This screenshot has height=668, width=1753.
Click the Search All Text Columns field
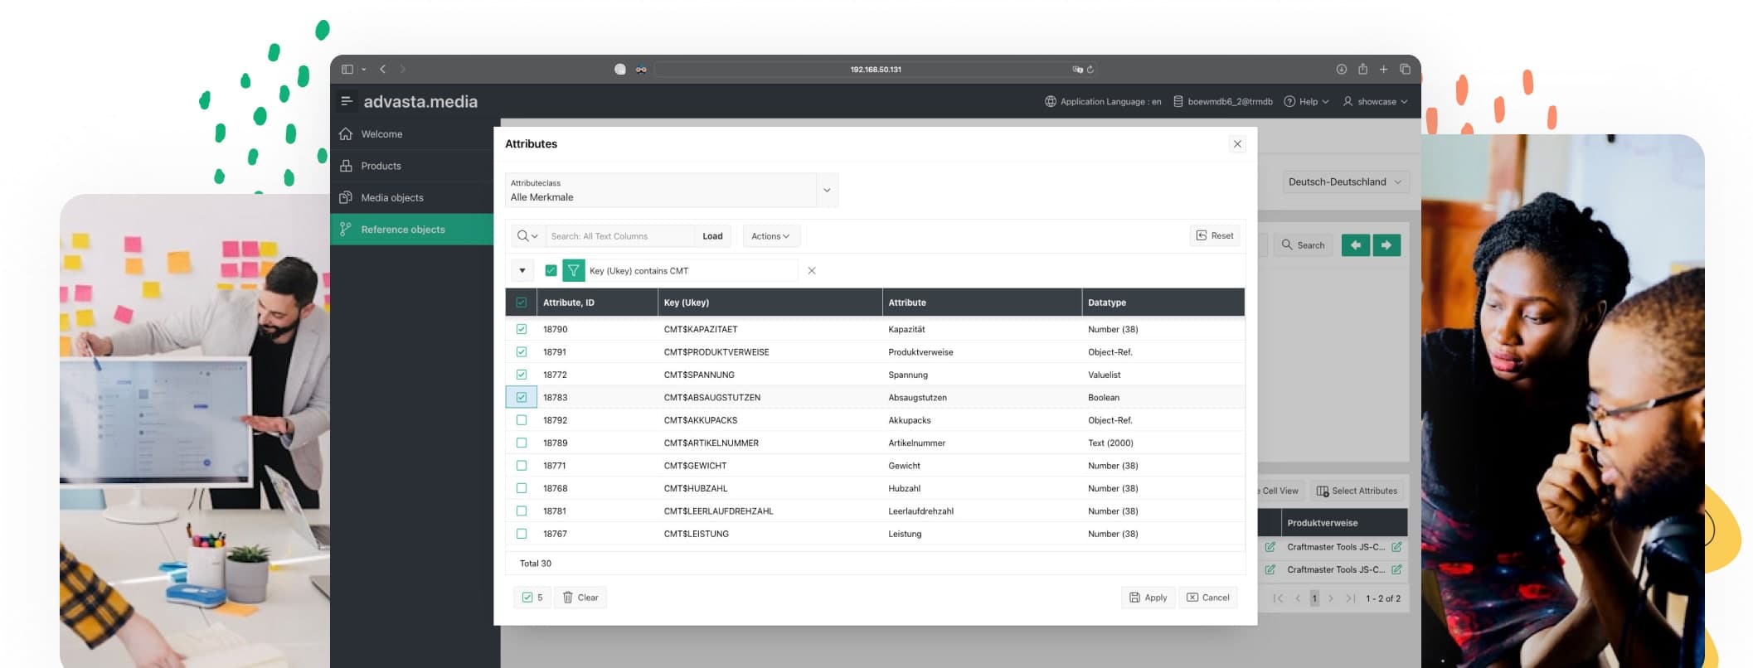point(620,236)
